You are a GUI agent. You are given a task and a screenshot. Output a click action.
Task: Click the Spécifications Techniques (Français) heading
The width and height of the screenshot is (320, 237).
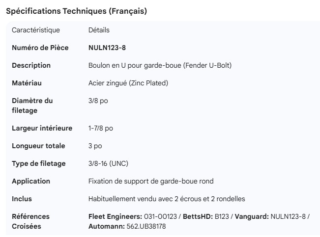click(76, 11)
